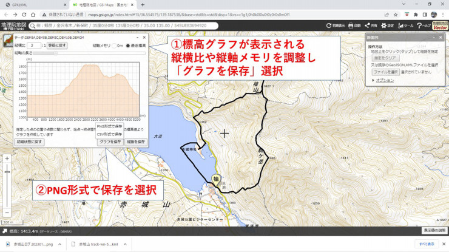Open the 印刷 print function
This screenshot has width=449, height=252.
pyautogui.click(x=354, y=26)
